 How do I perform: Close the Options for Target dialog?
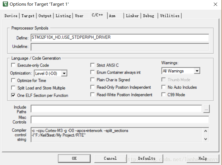pyautogui.click(x=215, y=4)
